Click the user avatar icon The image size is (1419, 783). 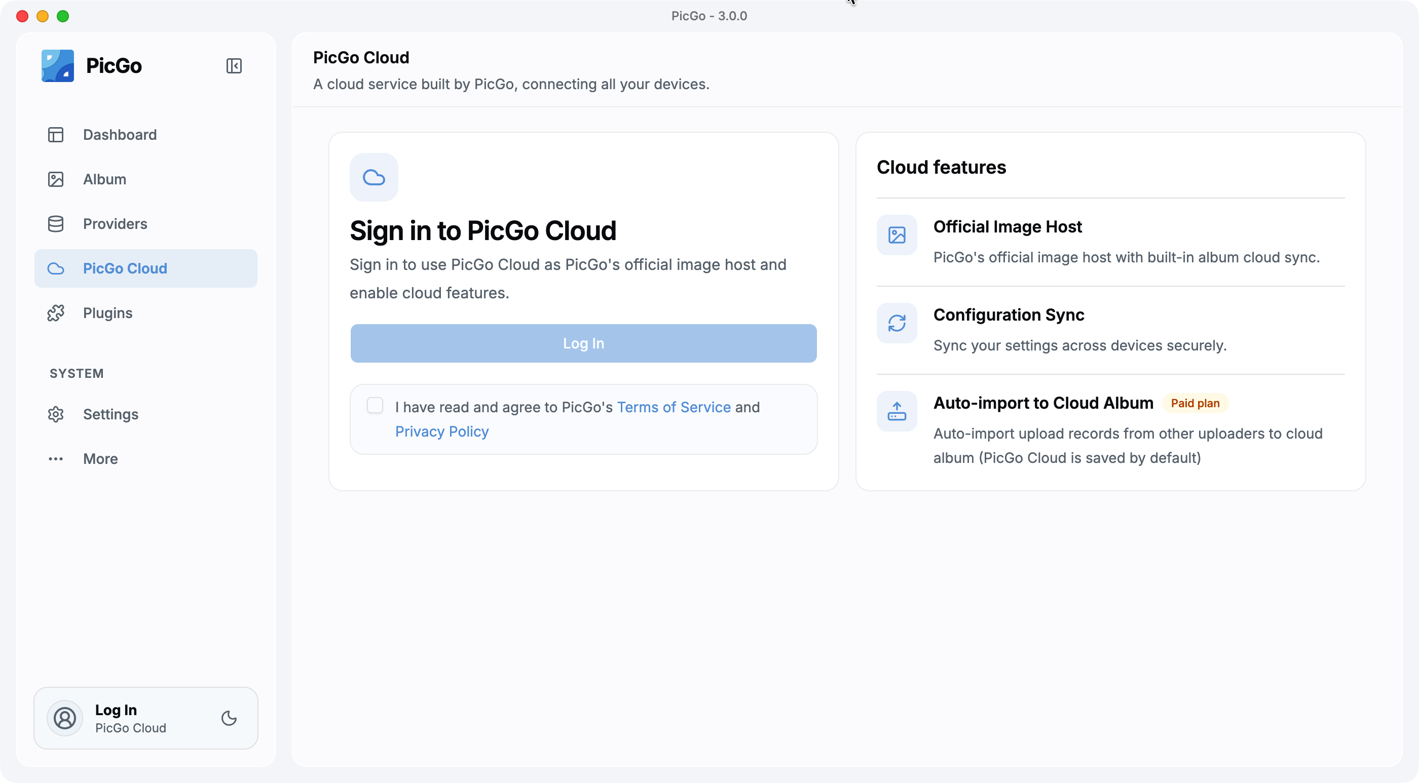tap(65, 719)
